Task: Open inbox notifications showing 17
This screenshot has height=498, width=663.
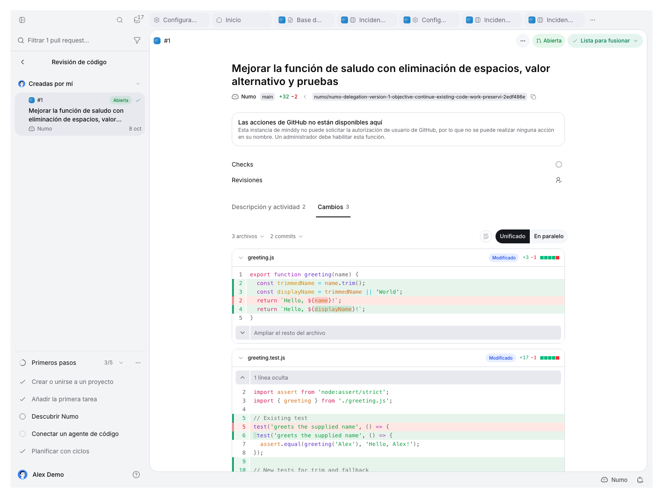Action: (x=138, y=19)
